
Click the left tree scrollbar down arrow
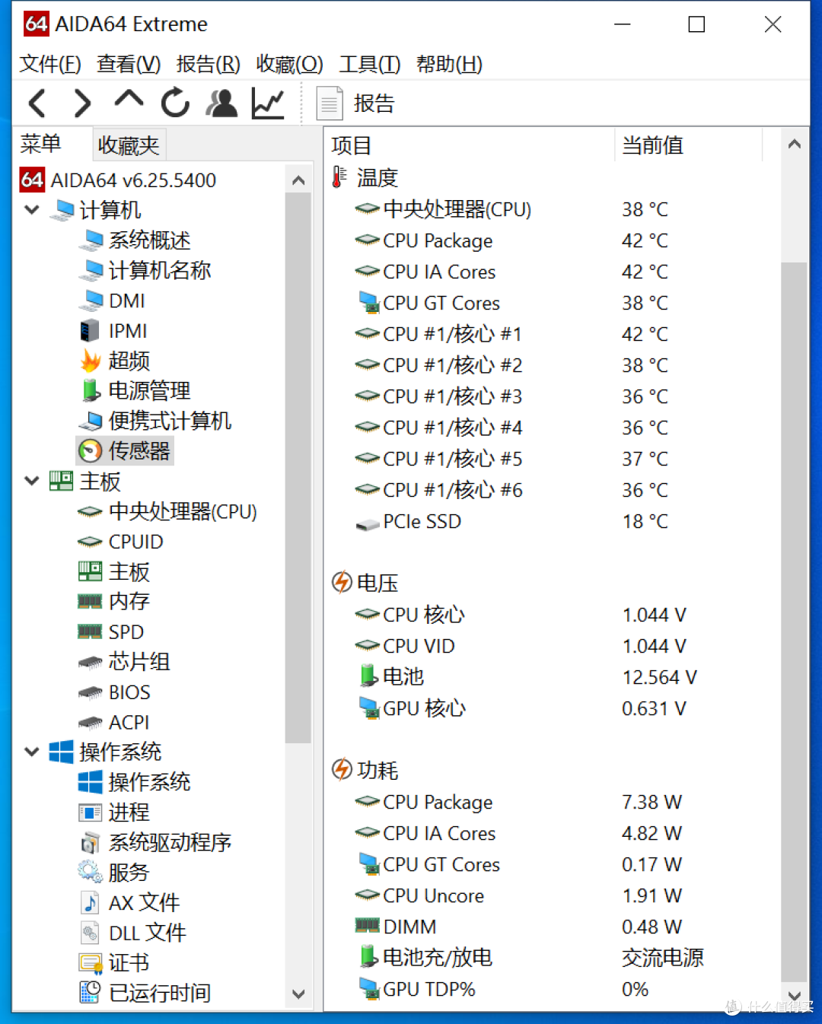[298, 994]
